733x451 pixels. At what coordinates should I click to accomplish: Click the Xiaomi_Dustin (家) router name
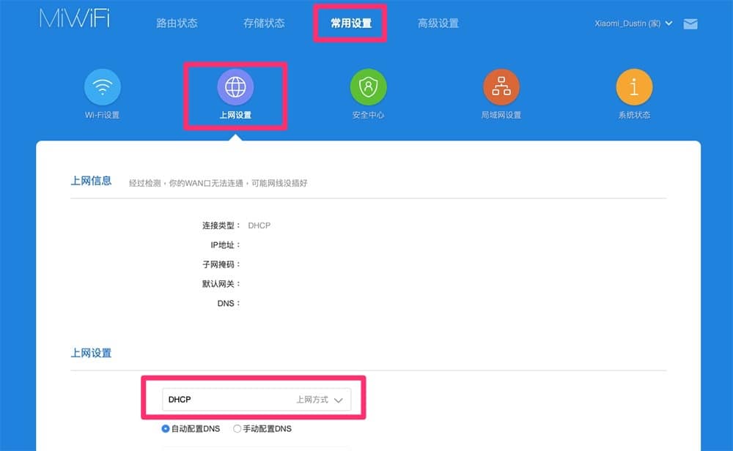pyautogui.click(x=627, y=23)
